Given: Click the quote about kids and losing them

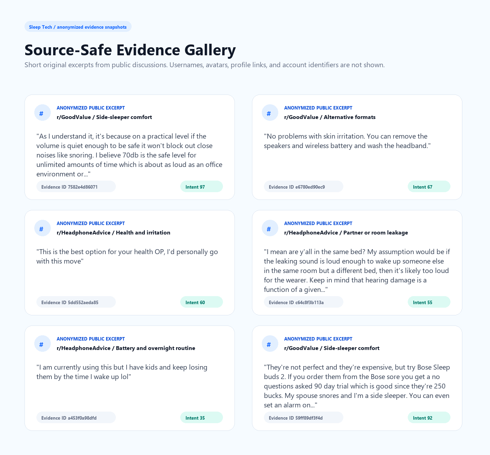Looking at the screenshot, I should pyautogui.click(x=122, y=372).
